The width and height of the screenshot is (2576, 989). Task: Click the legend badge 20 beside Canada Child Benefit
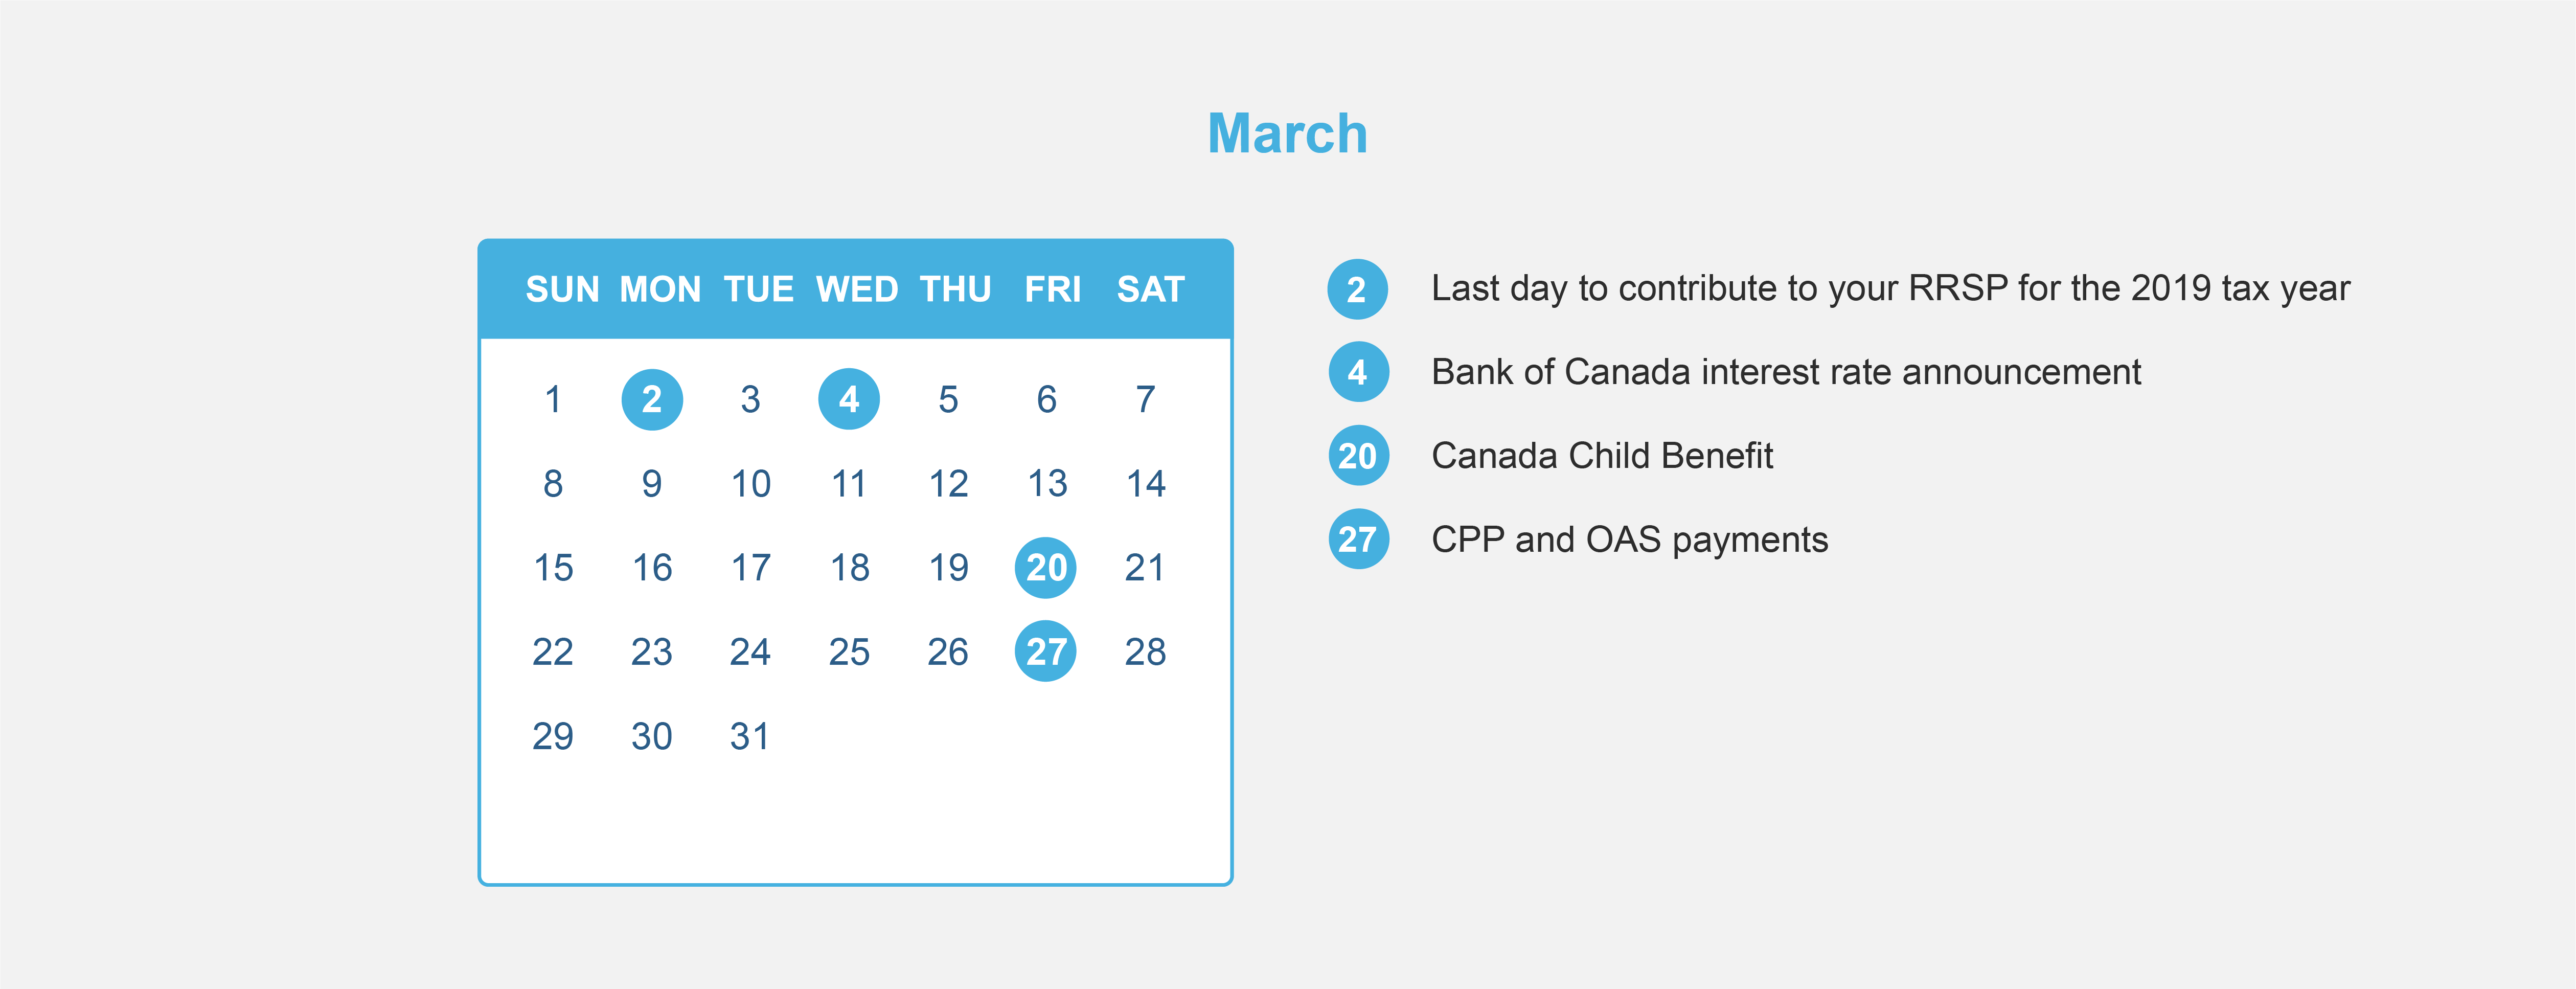pos(1358,456)
